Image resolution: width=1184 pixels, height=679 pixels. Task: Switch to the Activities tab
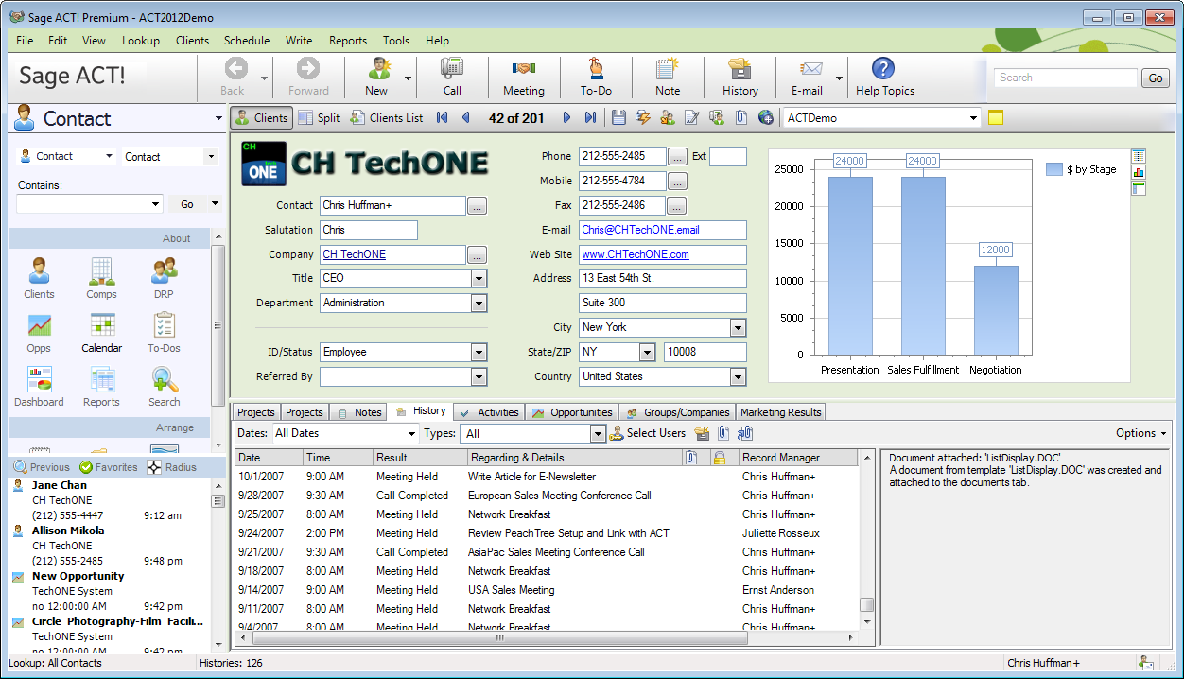489,412
